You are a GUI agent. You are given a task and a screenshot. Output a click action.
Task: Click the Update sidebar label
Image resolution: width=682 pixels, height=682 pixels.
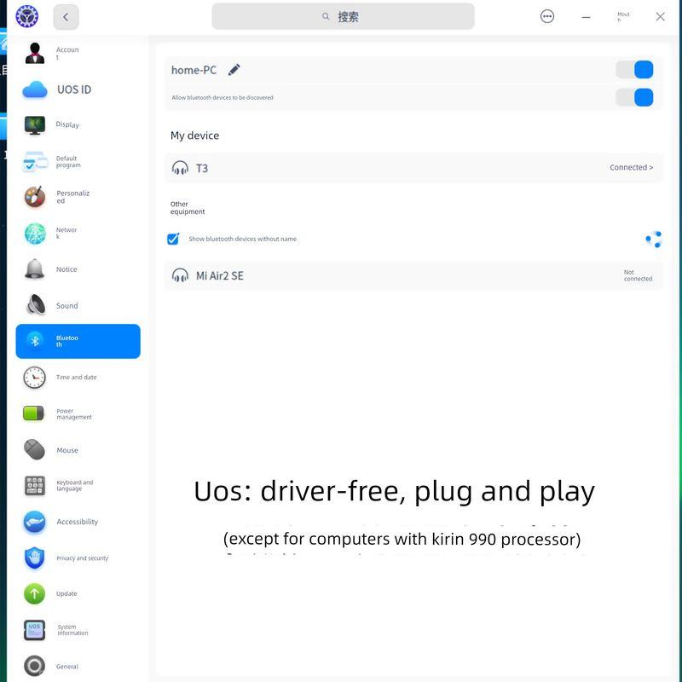[66, 593]
